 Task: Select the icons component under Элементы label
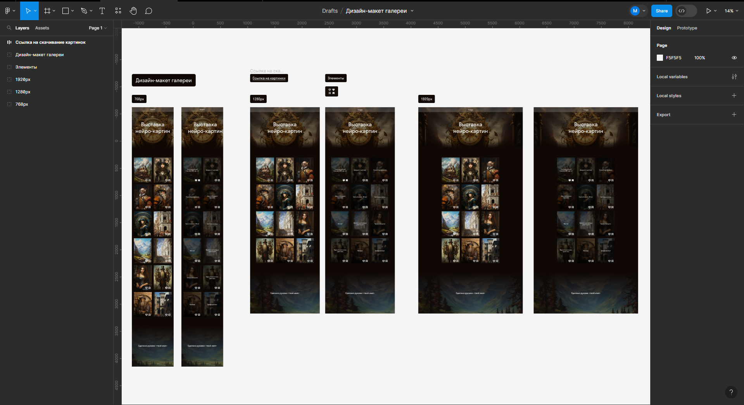pos(331,91)
